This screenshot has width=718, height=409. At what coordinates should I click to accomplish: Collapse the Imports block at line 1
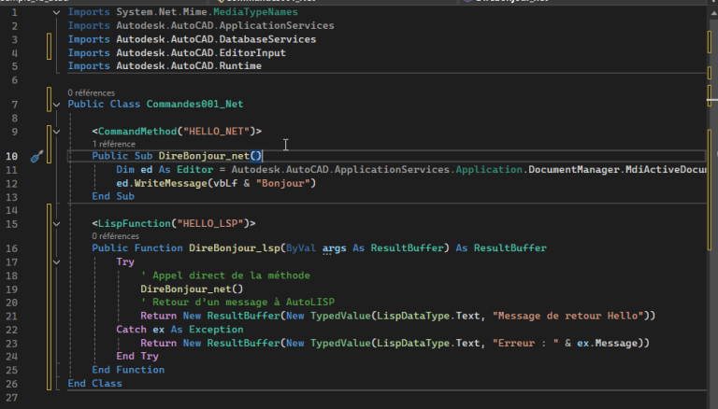(56, 12)
